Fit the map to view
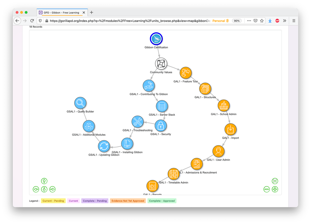Image resolution: width=311 pixels, height=224 pixels. pos(275,181)
